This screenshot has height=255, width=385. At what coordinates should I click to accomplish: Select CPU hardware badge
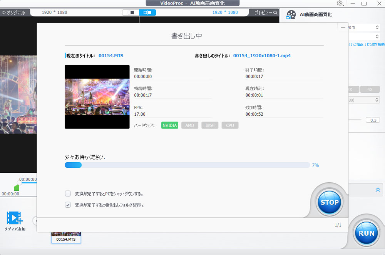pyautogui.click(x=230, y=125)
